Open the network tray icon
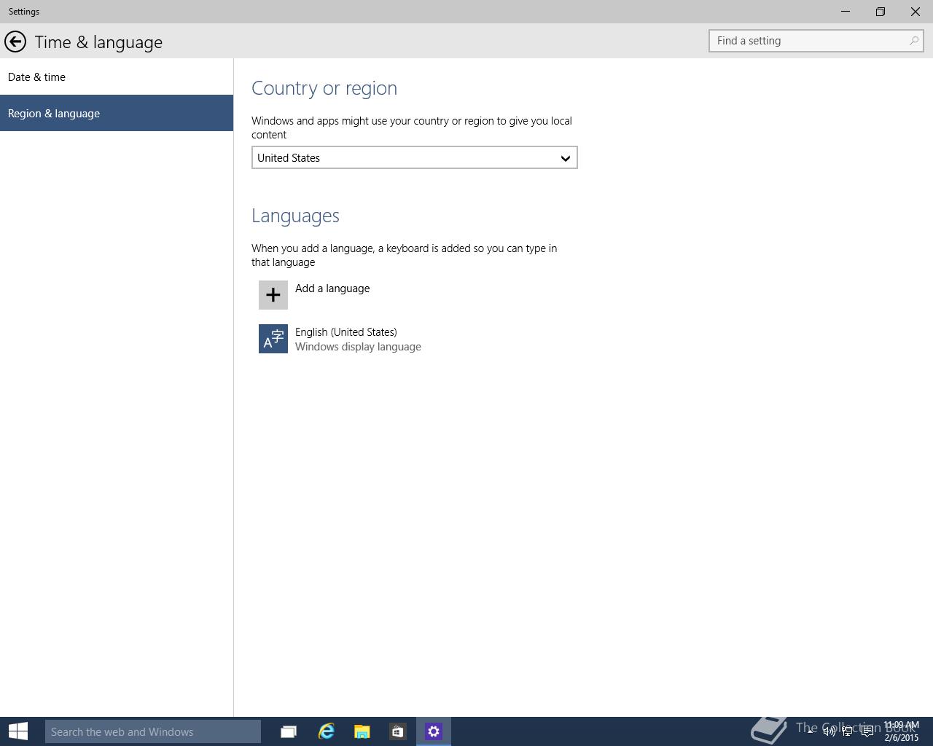Viewport: 933px width, 746px height. [848, 731]
